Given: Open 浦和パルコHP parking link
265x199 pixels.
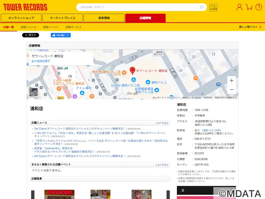Looking at the screenshot, I should (211, 130).
